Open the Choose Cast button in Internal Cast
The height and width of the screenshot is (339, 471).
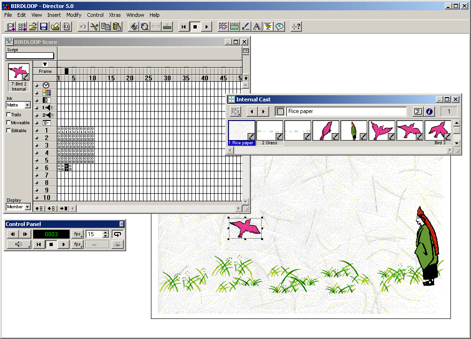[x=235, y=112]
